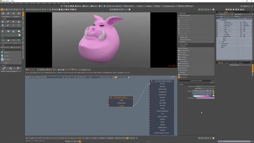Click the Input row of Octane Gradient node
The image size is (254, 143).
[121, 100]
